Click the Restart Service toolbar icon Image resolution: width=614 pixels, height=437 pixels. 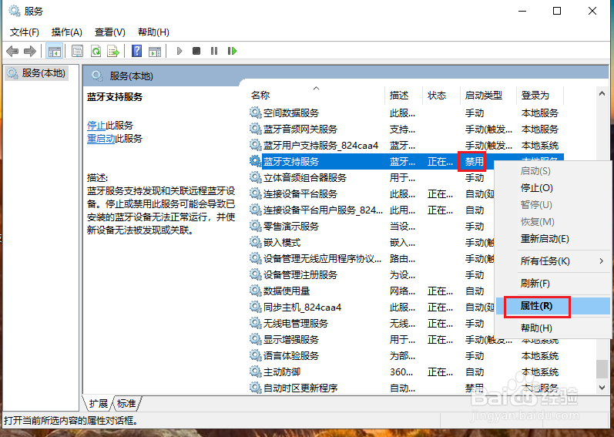pyautogui.click(x=232, y=51)
